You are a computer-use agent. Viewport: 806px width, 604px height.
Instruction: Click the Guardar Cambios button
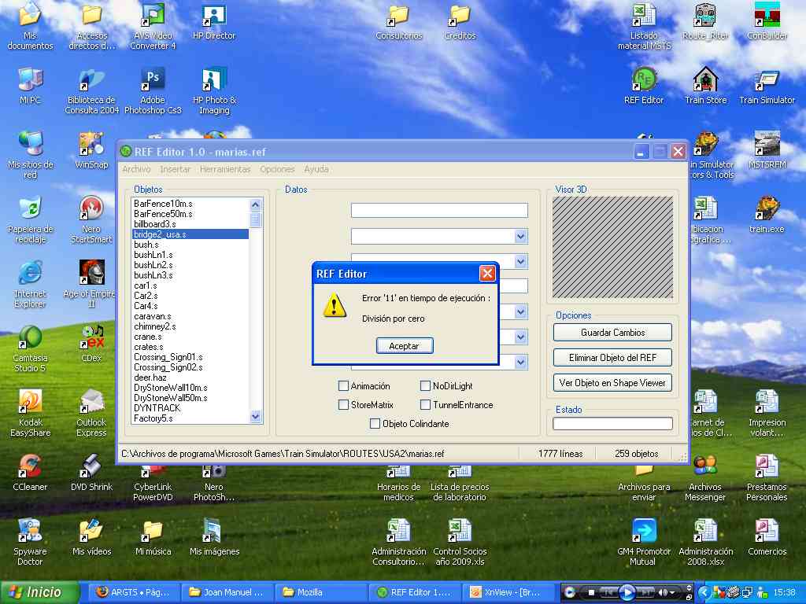coord(612,333)
